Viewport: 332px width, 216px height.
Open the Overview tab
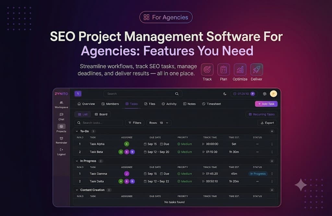(86, 104)
